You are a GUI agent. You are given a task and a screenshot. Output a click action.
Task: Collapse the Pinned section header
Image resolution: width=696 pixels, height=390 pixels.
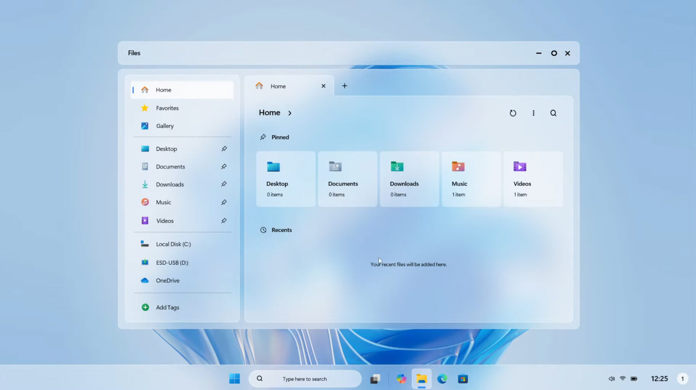click(x=280, y=137)
